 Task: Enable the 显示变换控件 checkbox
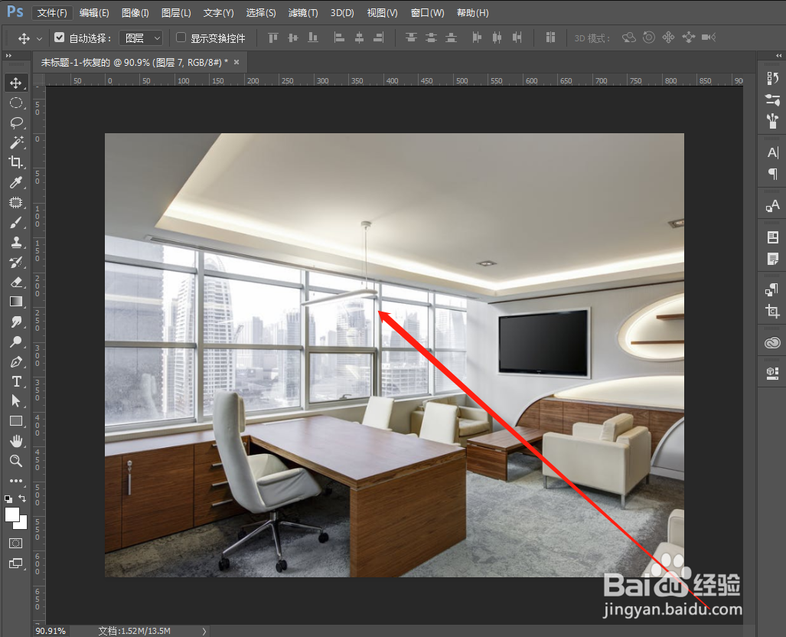(181, 38)
